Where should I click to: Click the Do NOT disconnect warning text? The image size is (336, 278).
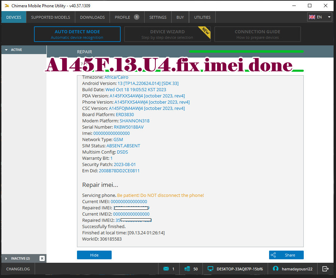(x=161, y=195)
